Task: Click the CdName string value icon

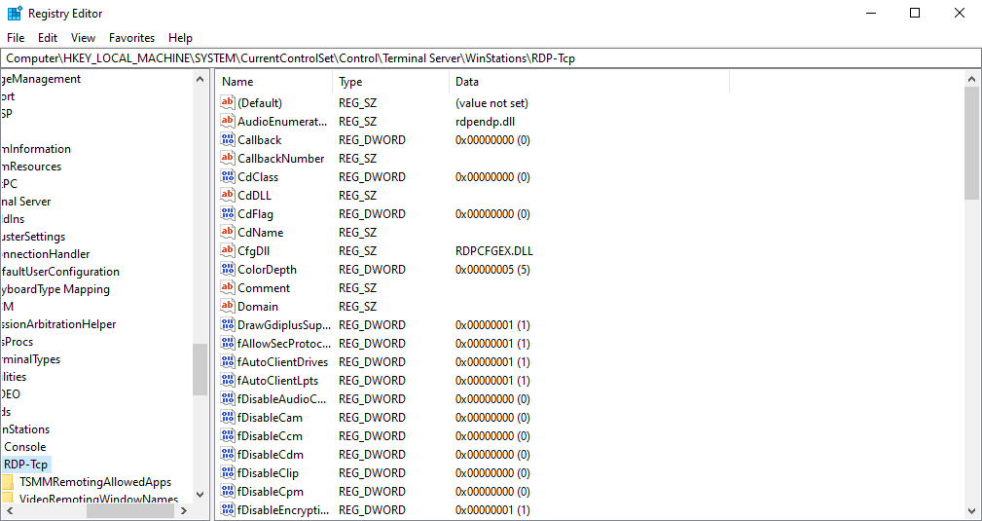Action: point(228,232)
